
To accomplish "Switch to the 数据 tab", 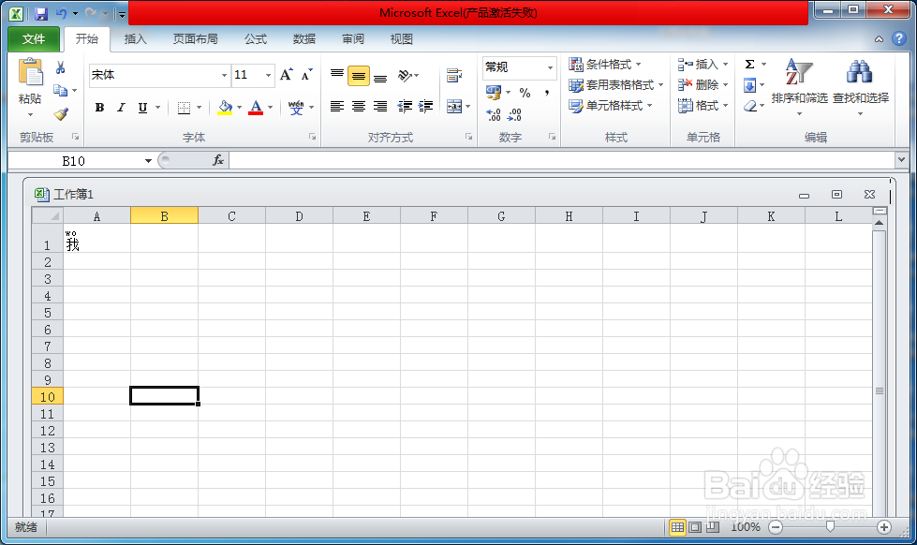I will click(x=304, y=39).
